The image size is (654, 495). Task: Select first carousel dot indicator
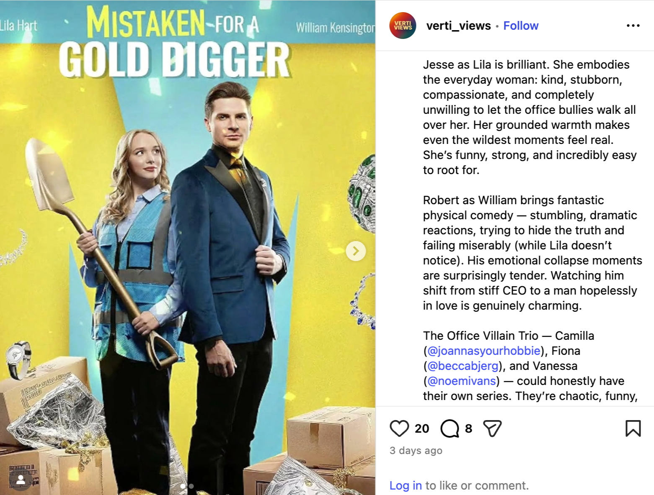pos(183,486)
